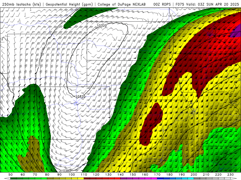Click the 160 label on the color scale
The height and width of the screenshot is (180, 241).
145,175
